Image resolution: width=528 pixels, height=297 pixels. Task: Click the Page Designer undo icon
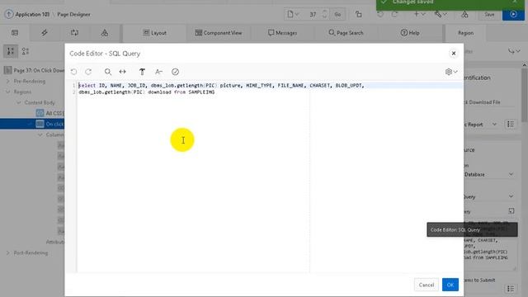380,14
